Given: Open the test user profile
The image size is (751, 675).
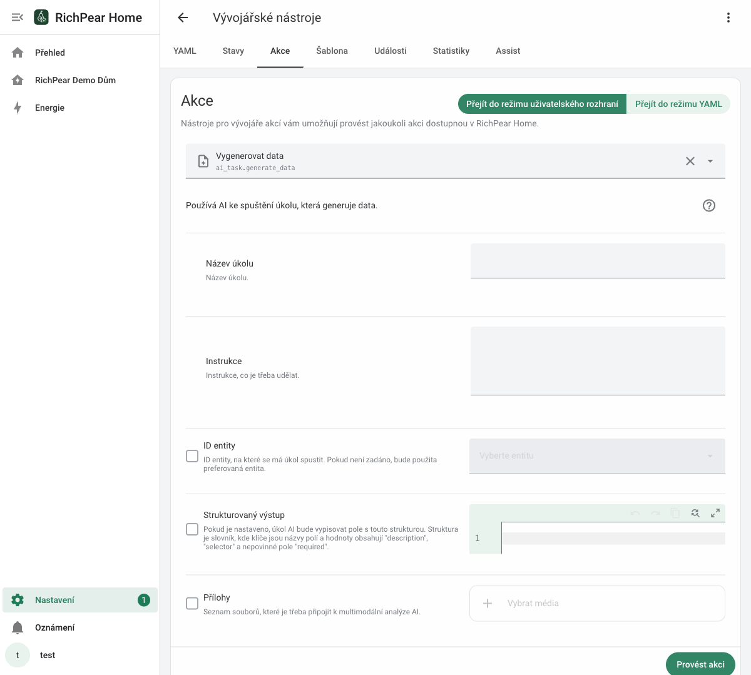Looking at the screenshot, I should (80, 655).
